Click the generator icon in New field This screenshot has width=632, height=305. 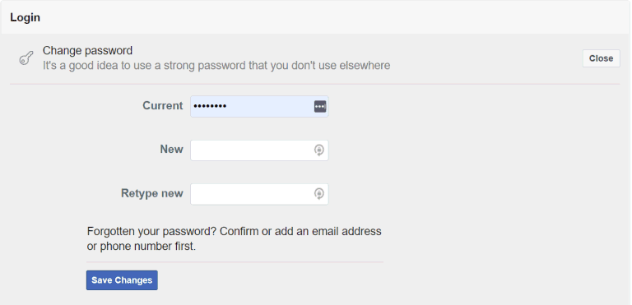click(x=318, y=150)
